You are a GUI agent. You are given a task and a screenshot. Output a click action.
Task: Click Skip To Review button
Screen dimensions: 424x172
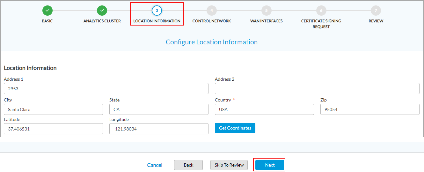pos(229,165)
